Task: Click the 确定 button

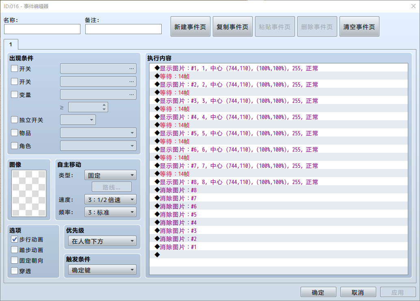Action: click(318, 292)
